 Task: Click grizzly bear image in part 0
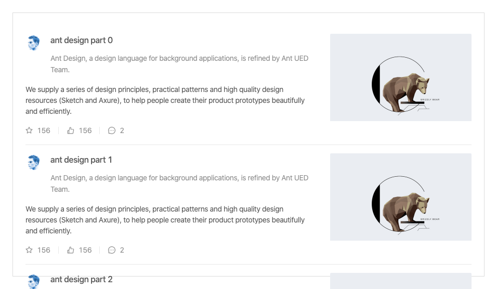[400, 77]
